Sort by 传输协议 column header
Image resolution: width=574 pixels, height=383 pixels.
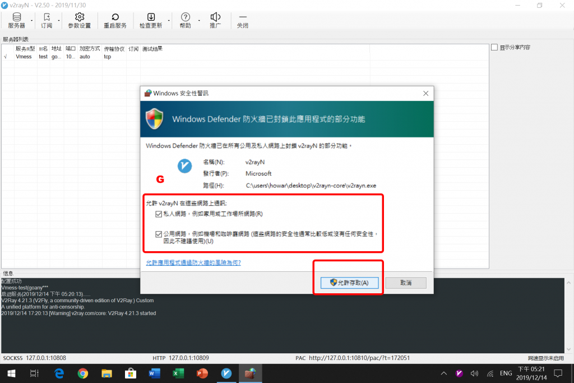tap(114, 49)
